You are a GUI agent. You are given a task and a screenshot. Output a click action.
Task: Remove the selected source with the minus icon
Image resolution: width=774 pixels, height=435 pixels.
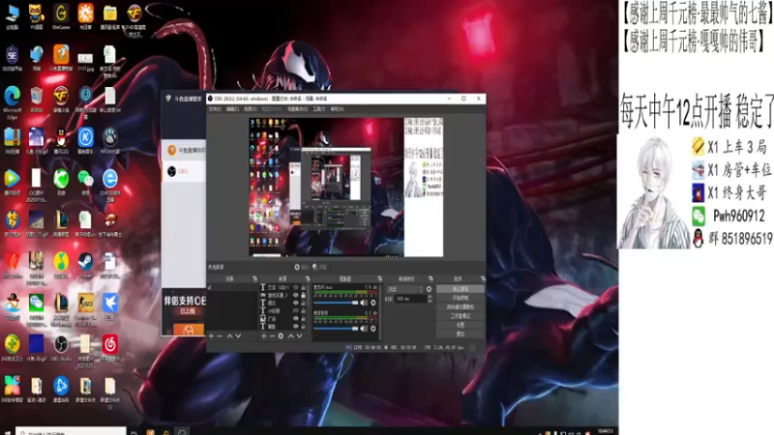pos(272,335)
